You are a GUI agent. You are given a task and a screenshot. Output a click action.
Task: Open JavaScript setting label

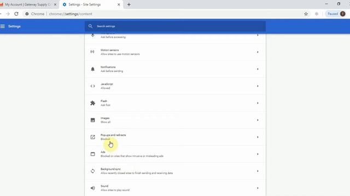point(107,84)
